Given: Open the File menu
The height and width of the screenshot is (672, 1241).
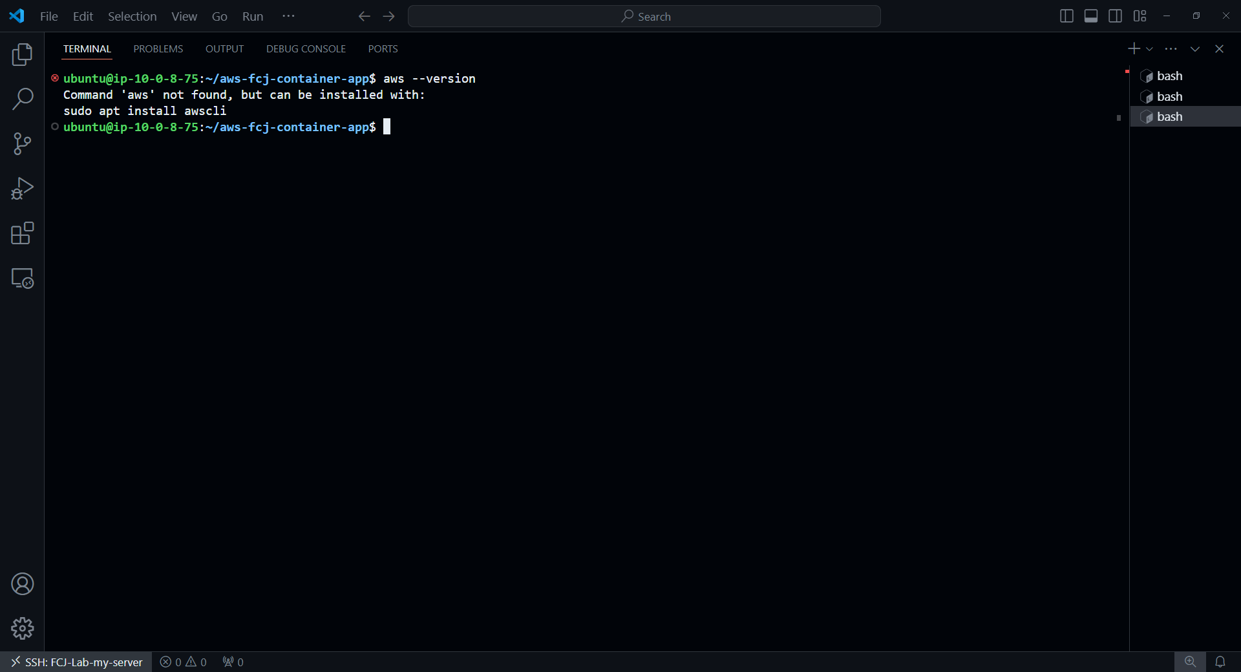Looking at the screenshot, I should pyautogui.click(x=49, y=16).
